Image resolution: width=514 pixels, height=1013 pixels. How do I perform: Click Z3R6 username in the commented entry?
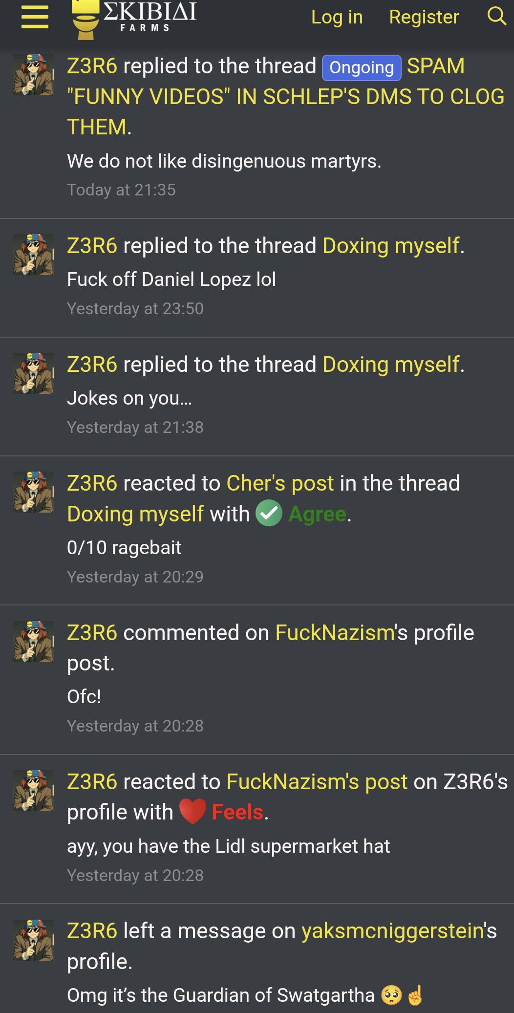coord(92,633)
